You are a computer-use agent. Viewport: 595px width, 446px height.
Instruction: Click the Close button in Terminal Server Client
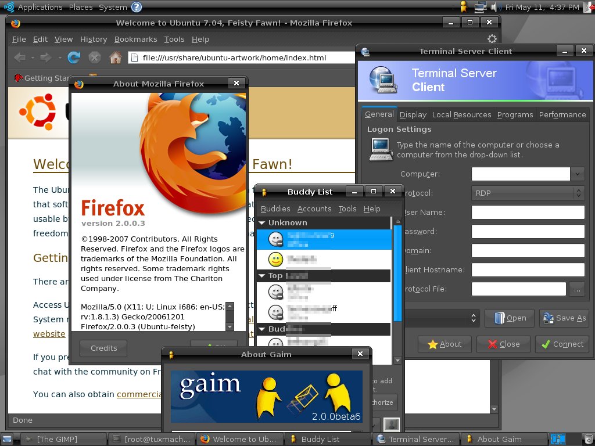(x=504, y=344)
